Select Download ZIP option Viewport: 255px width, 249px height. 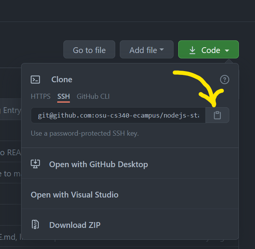(x=130, y=225)
